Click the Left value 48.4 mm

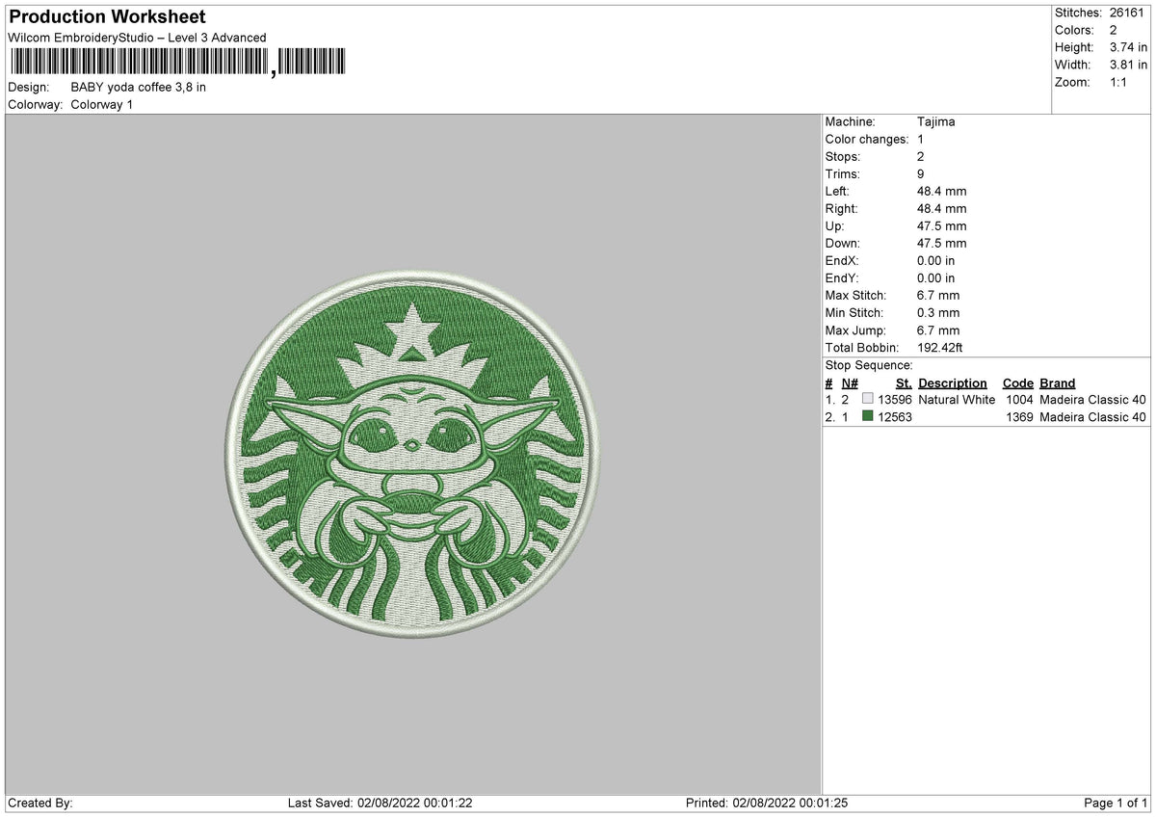click(x=942, y=192)
